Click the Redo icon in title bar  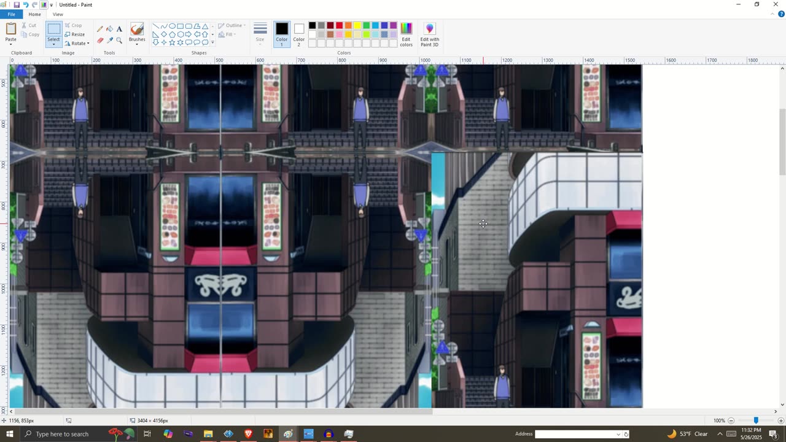tap(35, 4)
